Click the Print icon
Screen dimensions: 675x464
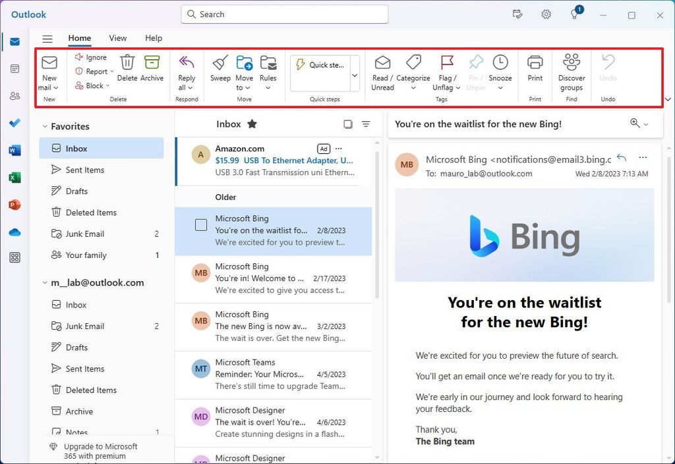tap(535, 69)
